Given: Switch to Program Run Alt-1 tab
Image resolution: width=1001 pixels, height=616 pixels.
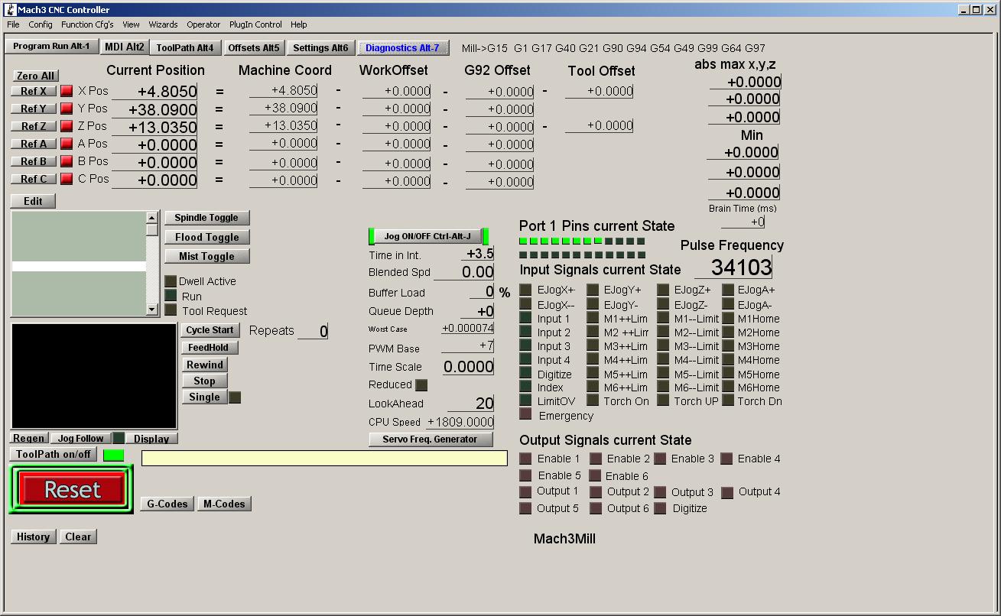Looking at the screenshot, I should pyautogui.click(x=51, y=47).
